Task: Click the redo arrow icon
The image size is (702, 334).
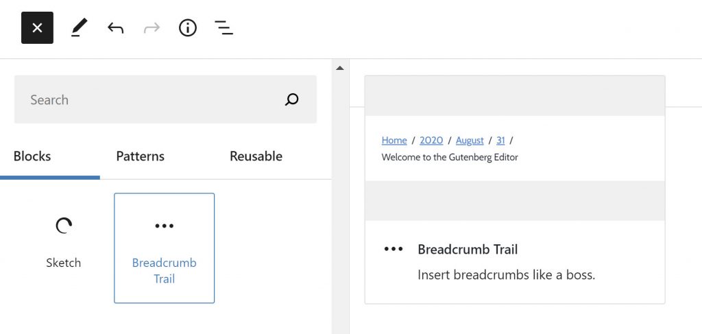Action: (x=152, y=28)
